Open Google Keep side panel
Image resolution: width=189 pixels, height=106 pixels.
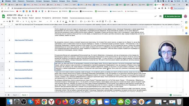(x=186, y=28)
